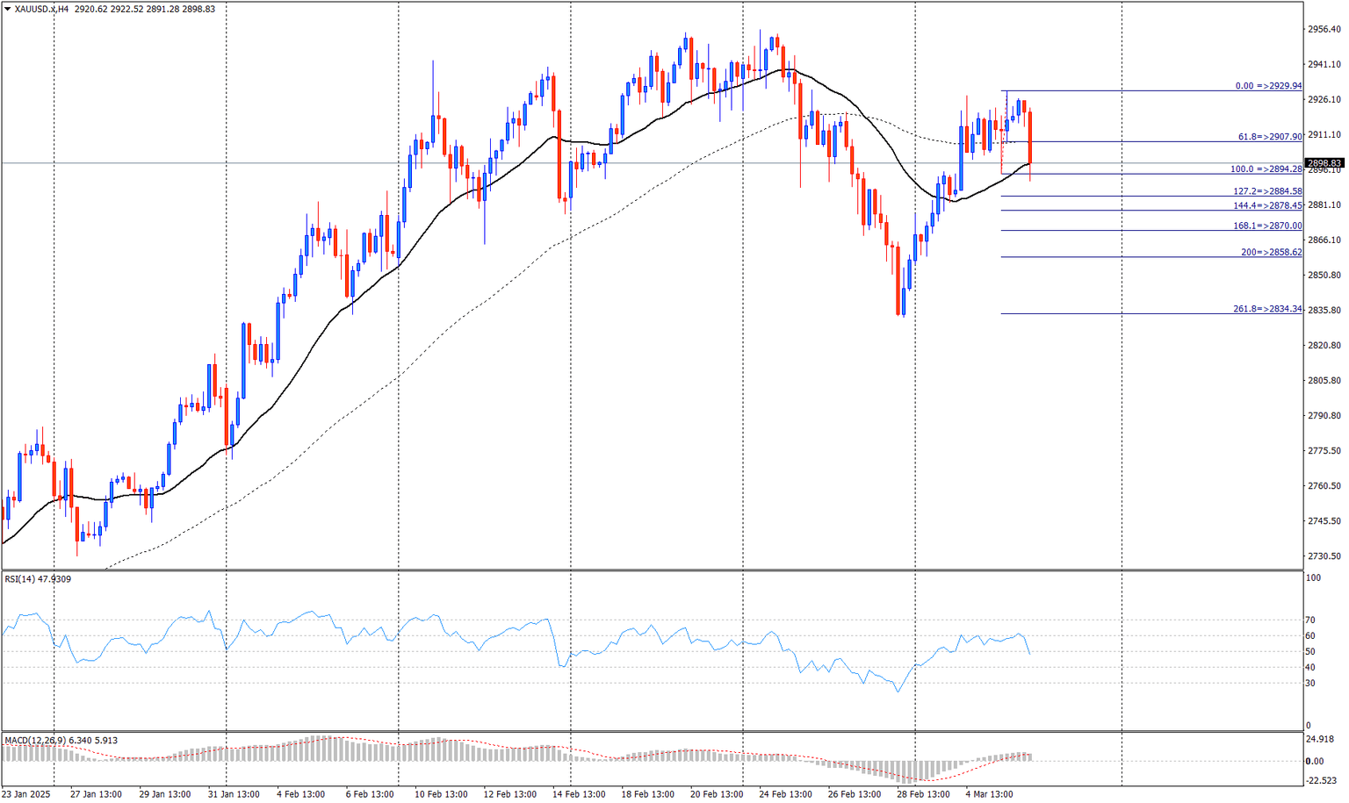The width and height of the screenshot is (1349, 803).
Task: Select the Fibonacci 144.4 => 2878.45 level
Action: coord(1267,206)
